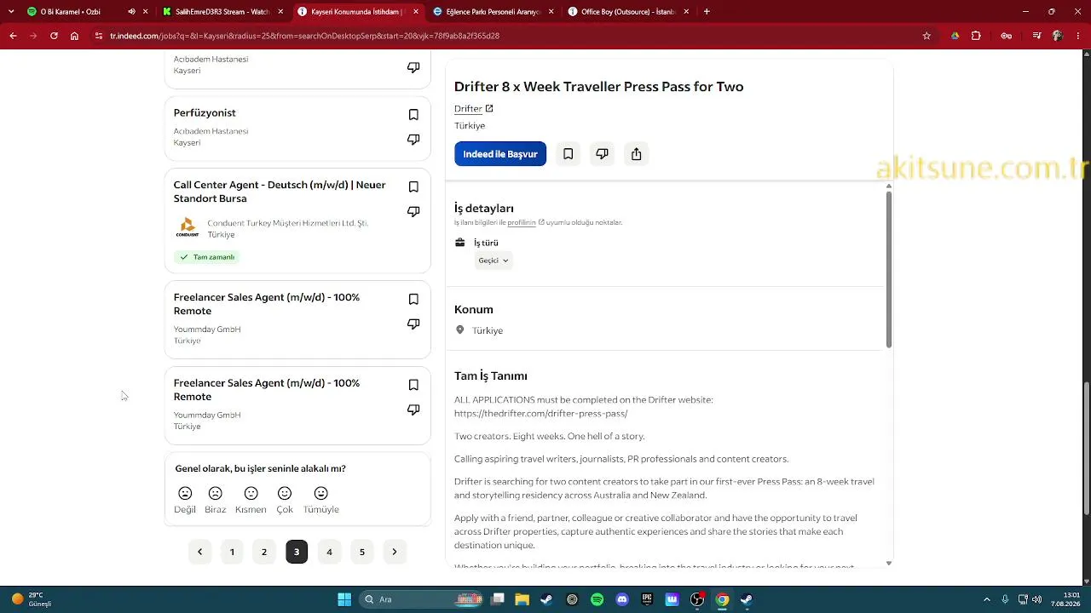Click the job details panel scrollbar

(x=888, y=269)
